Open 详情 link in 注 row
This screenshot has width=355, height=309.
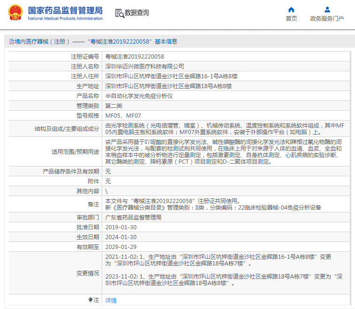point(111,301)
